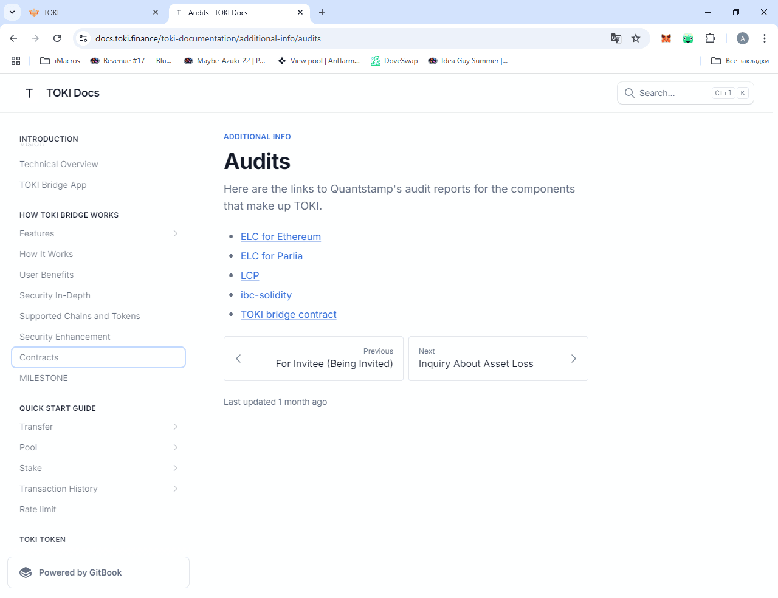Open the apps grid in bookmarks bar
778x598 pixels.
(16, 61)
